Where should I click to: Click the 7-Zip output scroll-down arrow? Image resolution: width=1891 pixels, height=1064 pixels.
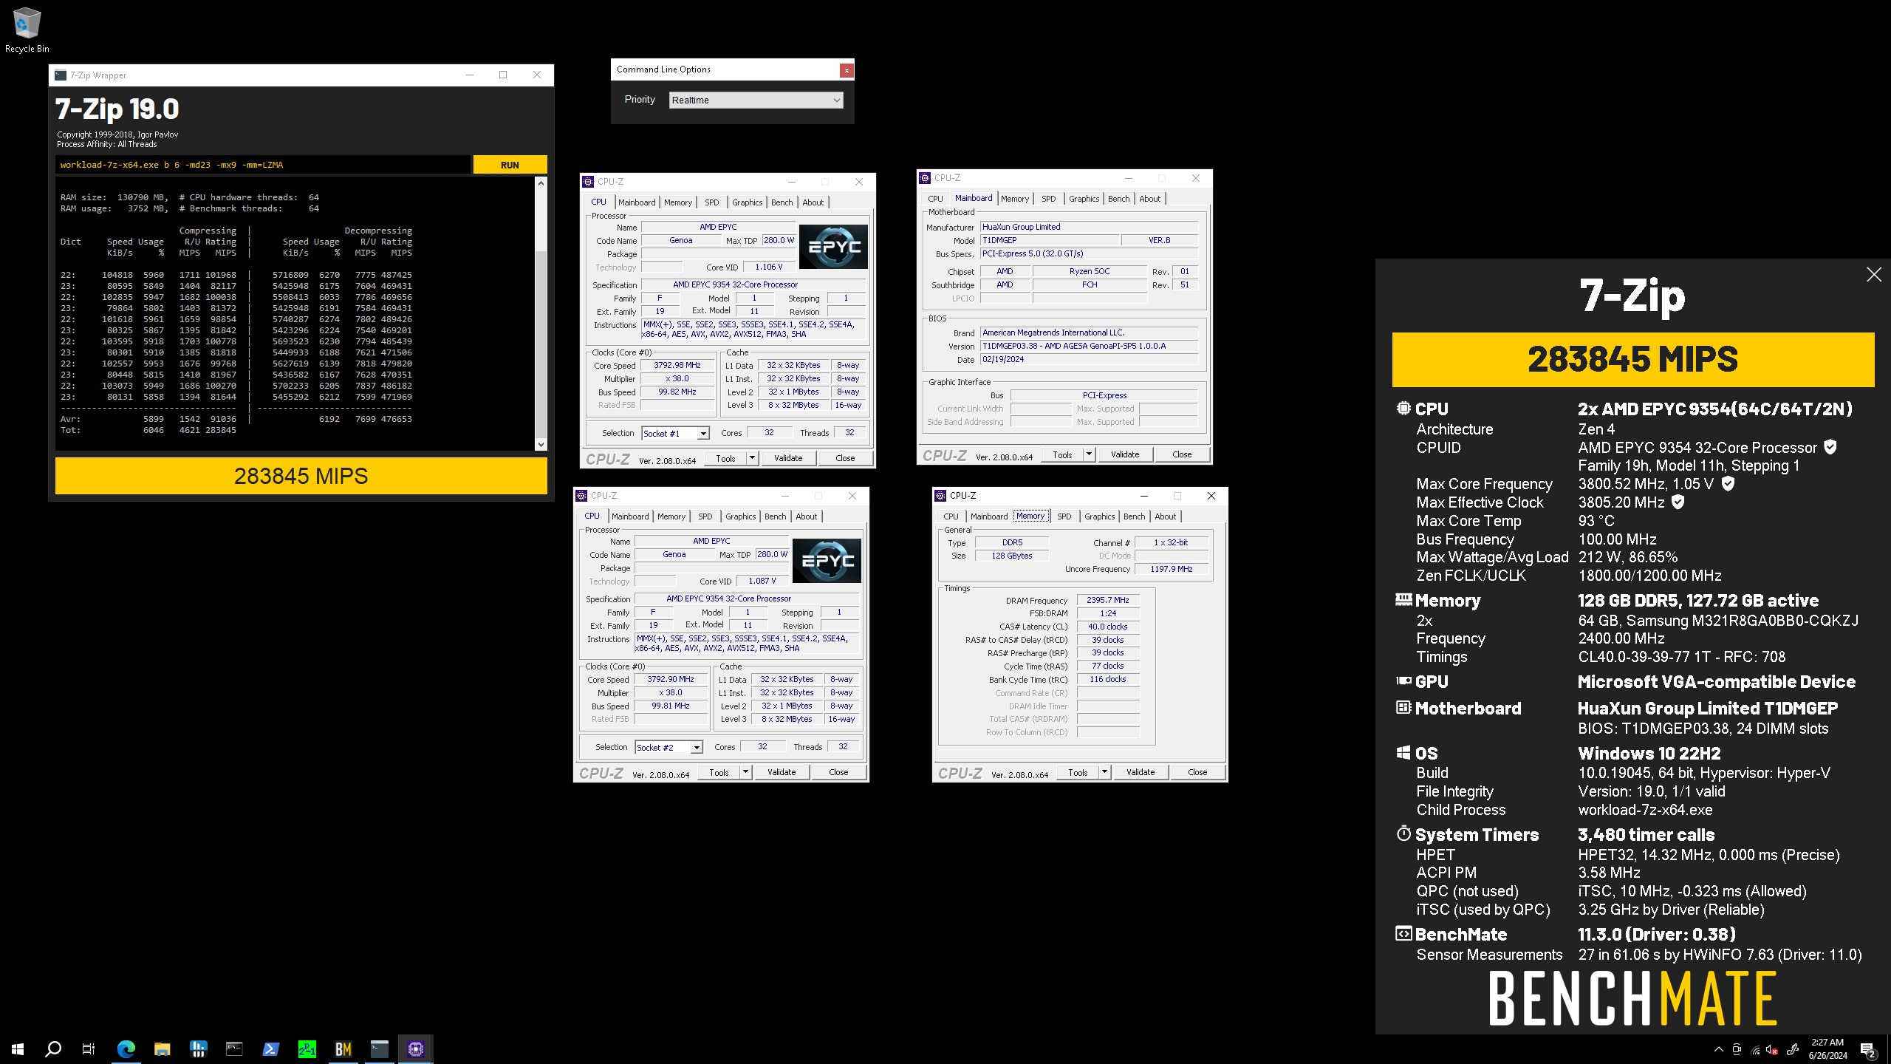[541, 445]
